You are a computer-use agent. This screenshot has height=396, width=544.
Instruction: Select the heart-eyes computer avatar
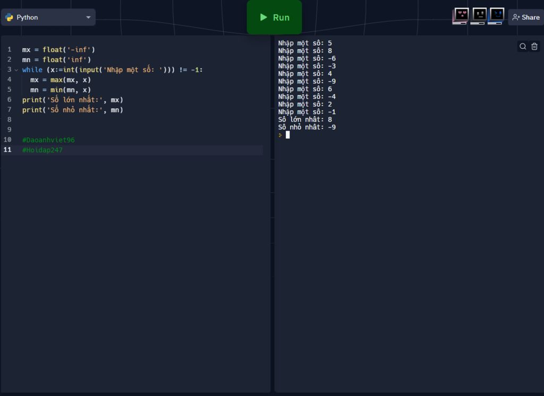click(461, 16)
